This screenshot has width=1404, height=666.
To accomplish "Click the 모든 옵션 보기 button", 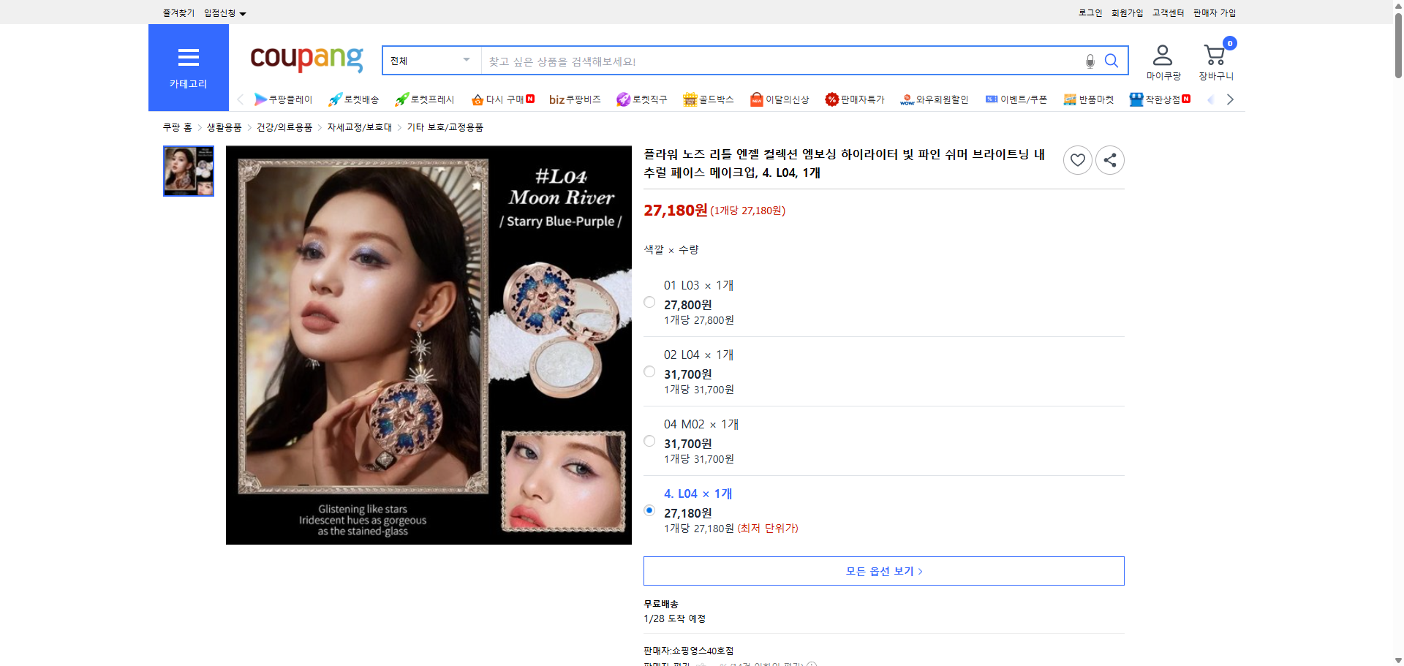I will coord(883,570).
